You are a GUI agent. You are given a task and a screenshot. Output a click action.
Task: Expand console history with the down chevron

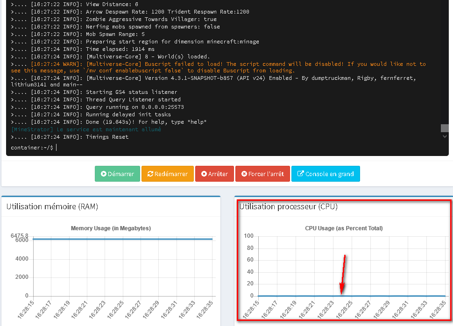point(444,136)
